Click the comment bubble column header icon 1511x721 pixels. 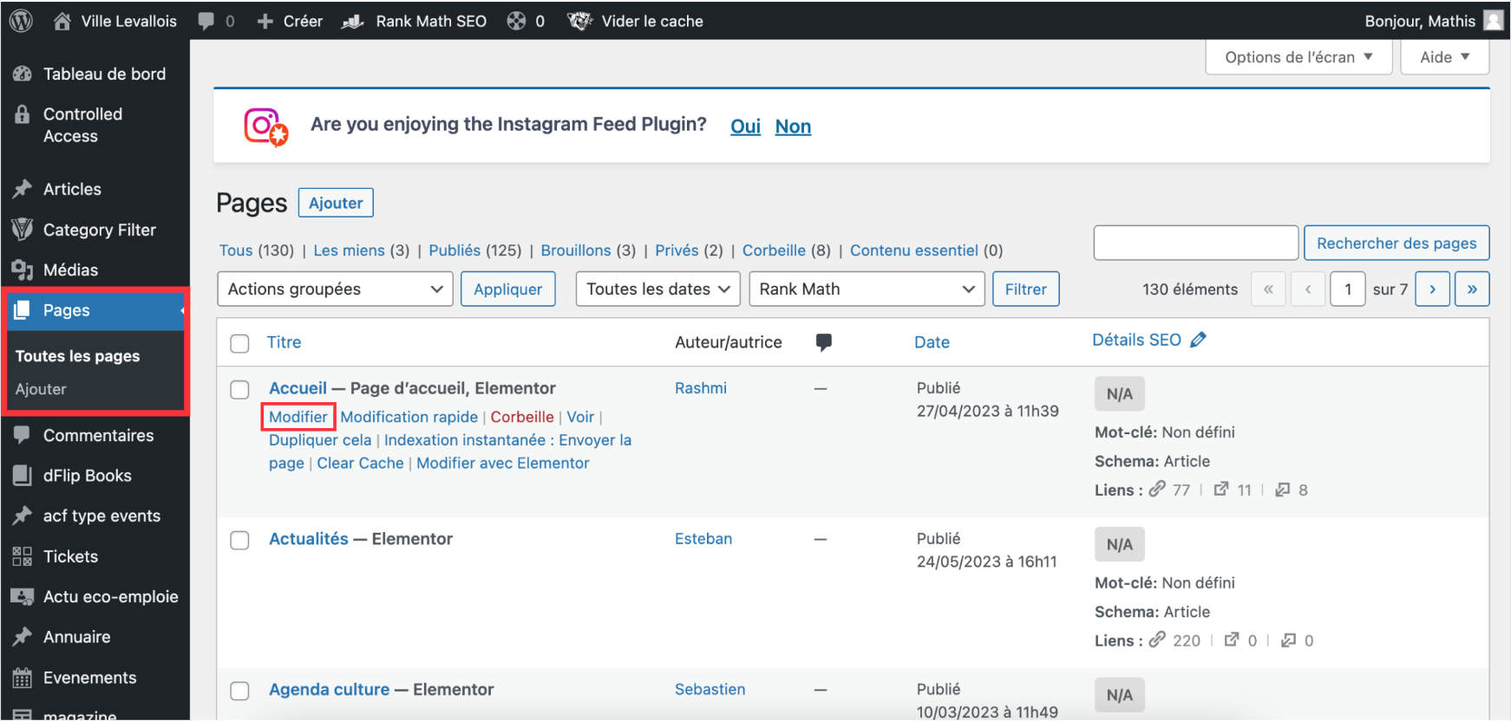tap(823, 342)
